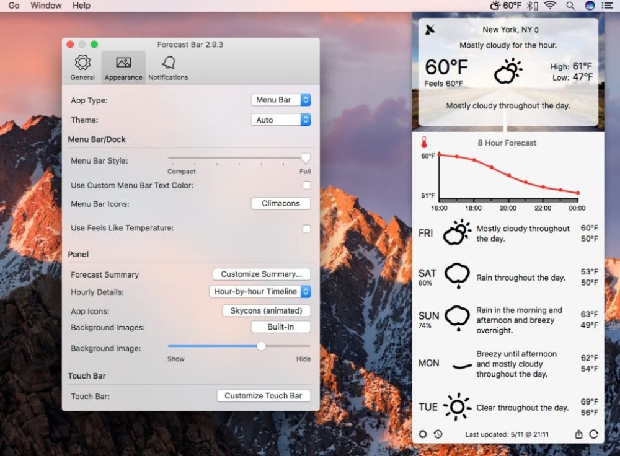The width and height of the screenshot is (620, 456).
Task: Click the "Mostly cloudy for the hour." text
Action: point(508,45)
